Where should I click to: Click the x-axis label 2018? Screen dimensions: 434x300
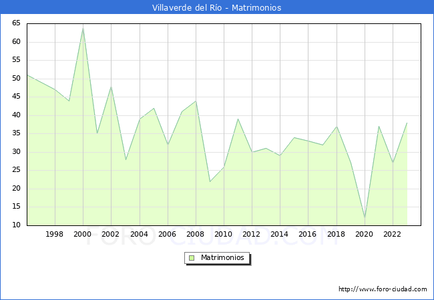[x=337, y=234]
